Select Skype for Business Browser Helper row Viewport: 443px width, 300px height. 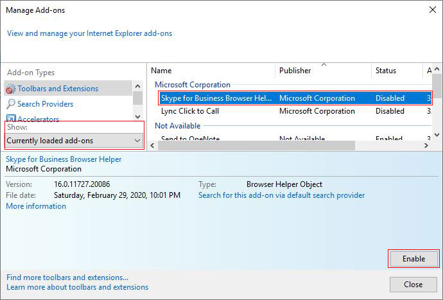295,98
